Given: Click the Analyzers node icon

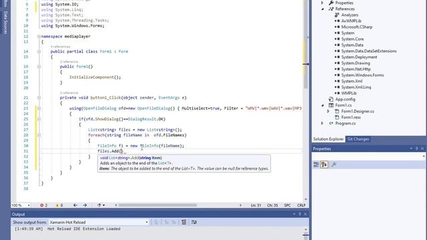Looking at the screenshot, I should pyautogui.click(x=337, y=15).
